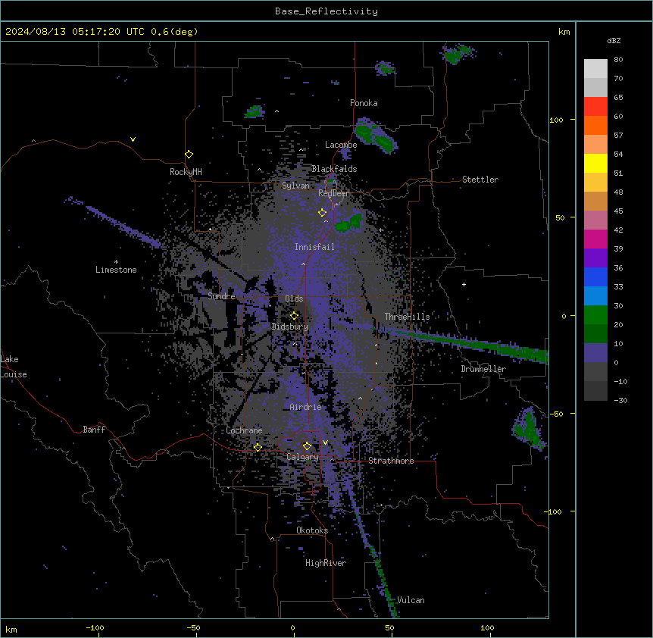This screenshot has height=638, width=653.
Task: Click the Blackfalds label
Action: click(x=334, y=169)
